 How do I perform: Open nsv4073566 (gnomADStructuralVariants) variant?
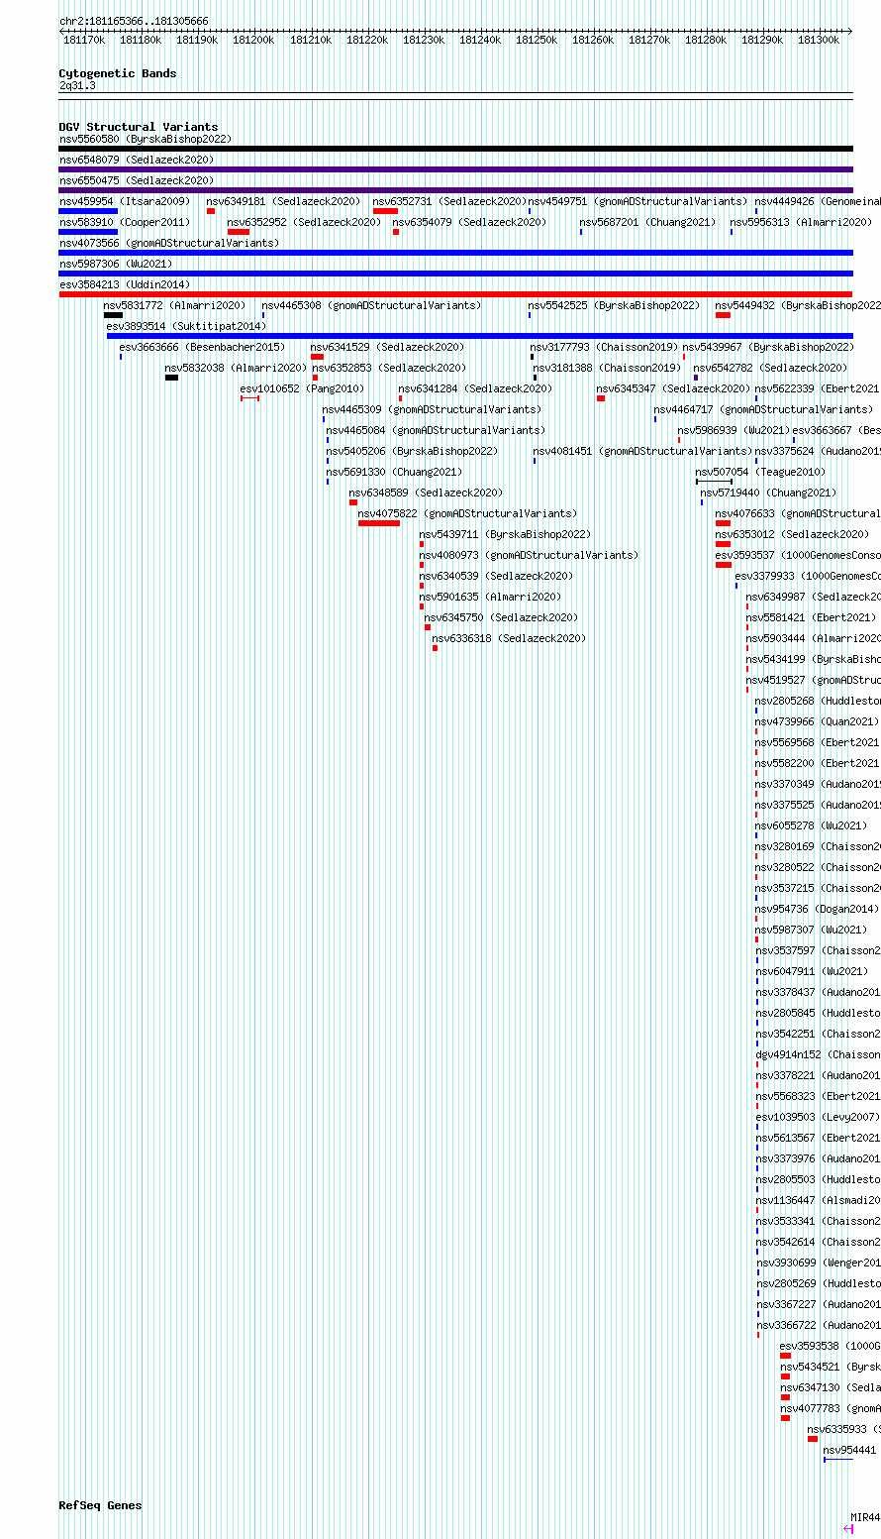click(169, 244)
